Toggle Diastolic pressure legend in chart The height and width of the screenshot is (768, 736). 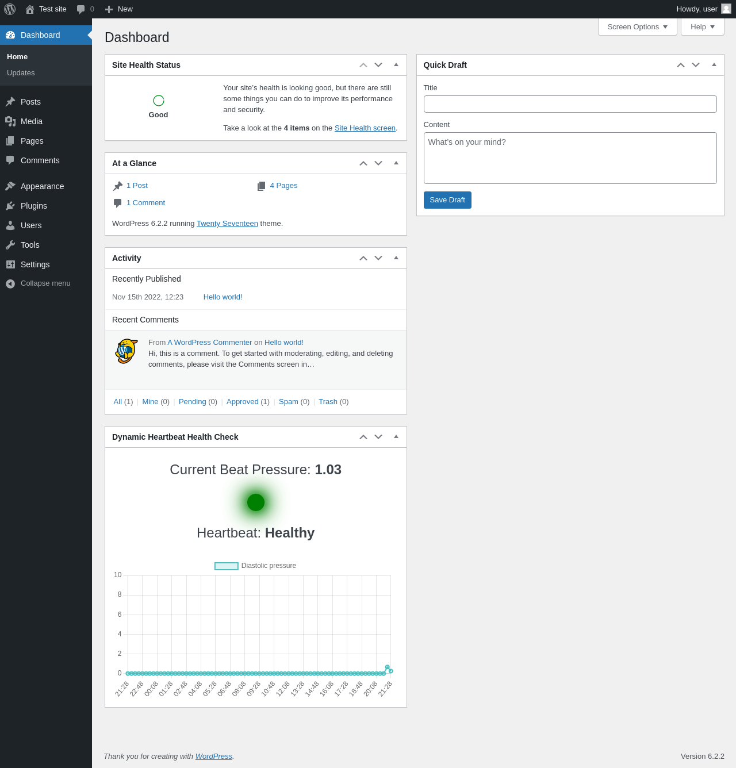pyautogui.click(x=255, y=566)
